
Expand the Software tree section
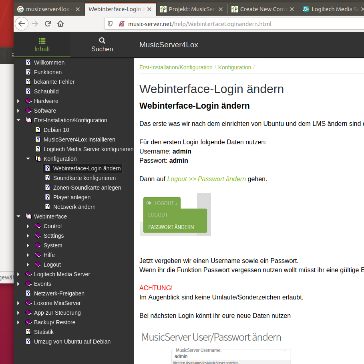point(18,111)
